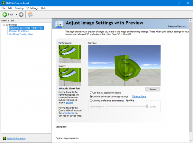Collapse the 3D Settings tree node
The image size is (193, 143).
4,25
